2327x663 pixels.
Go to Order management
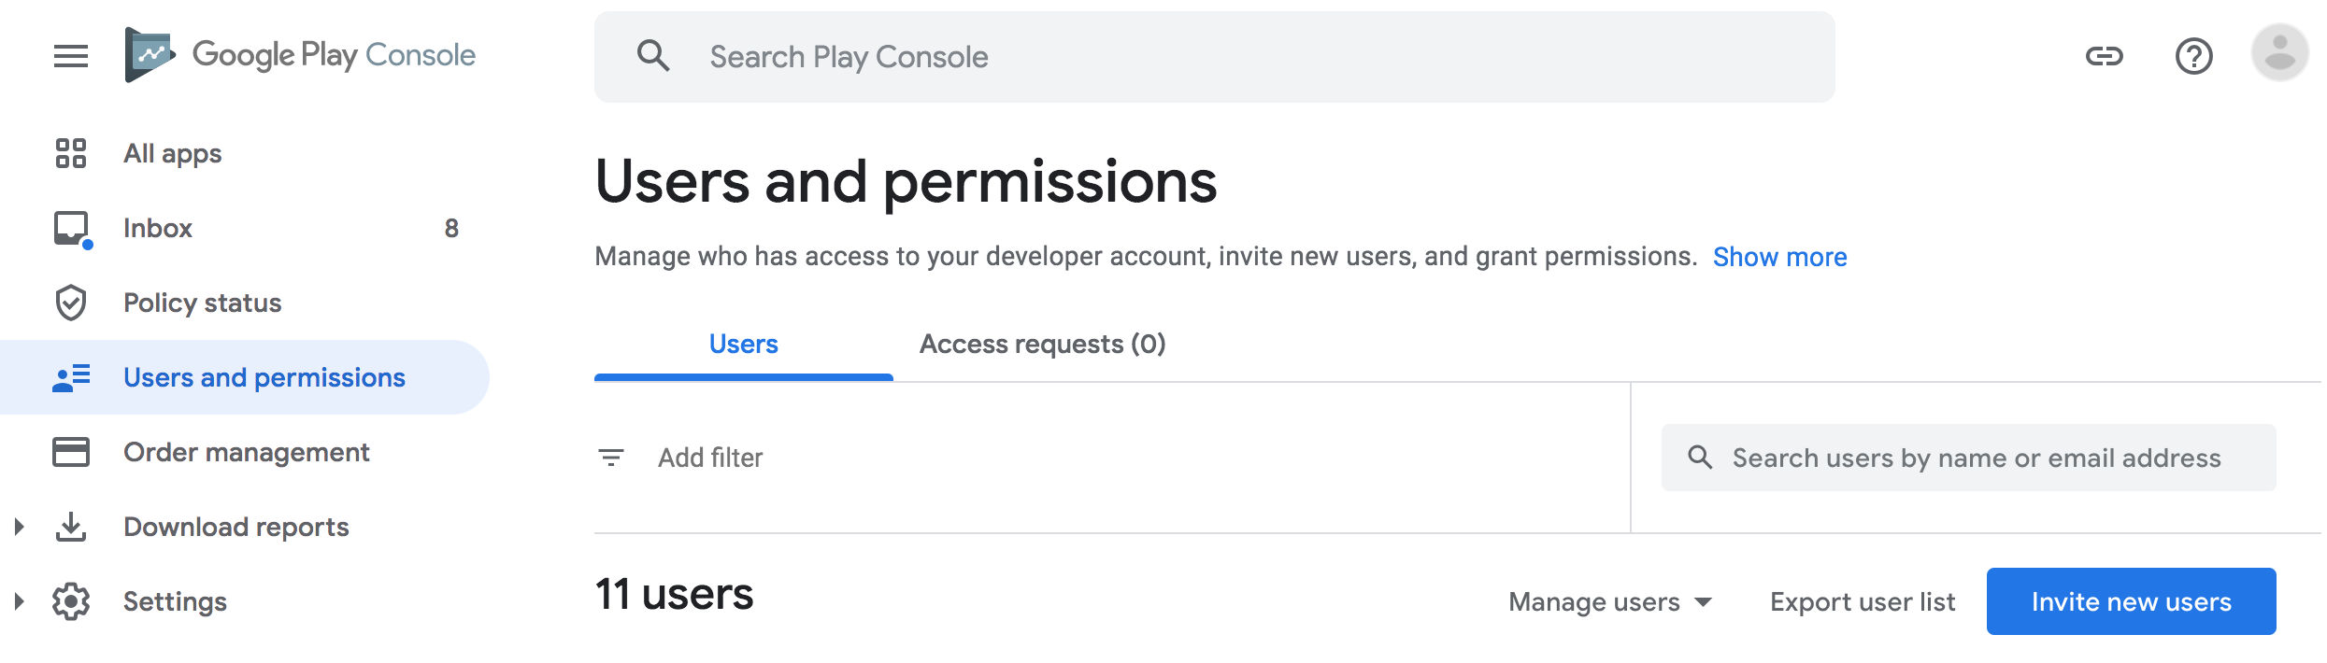click(x=246, y=452)
